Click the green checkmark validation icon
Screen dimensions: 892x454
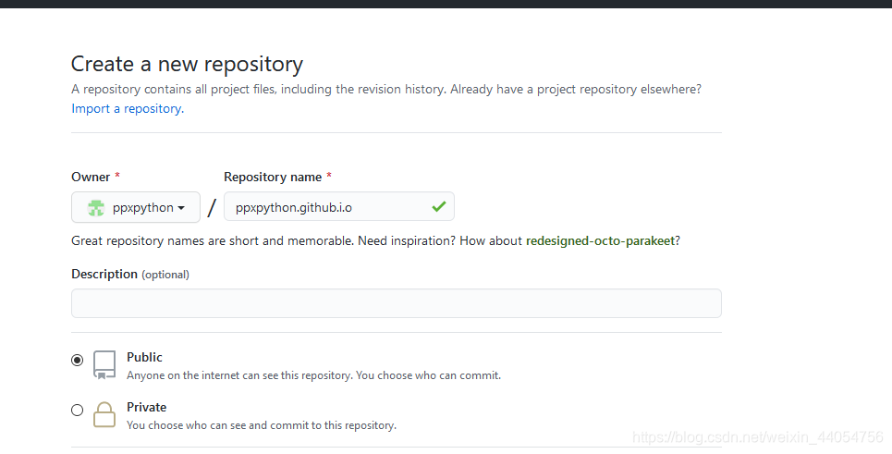438,206
